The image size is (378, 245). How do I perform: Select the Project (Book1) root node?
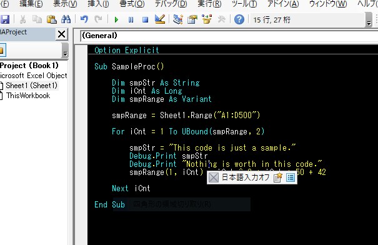(x=29, y=66)
